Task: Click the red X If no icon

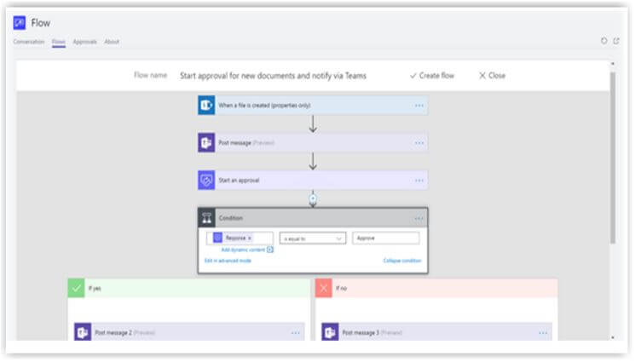Action: [x=323, y=288]
